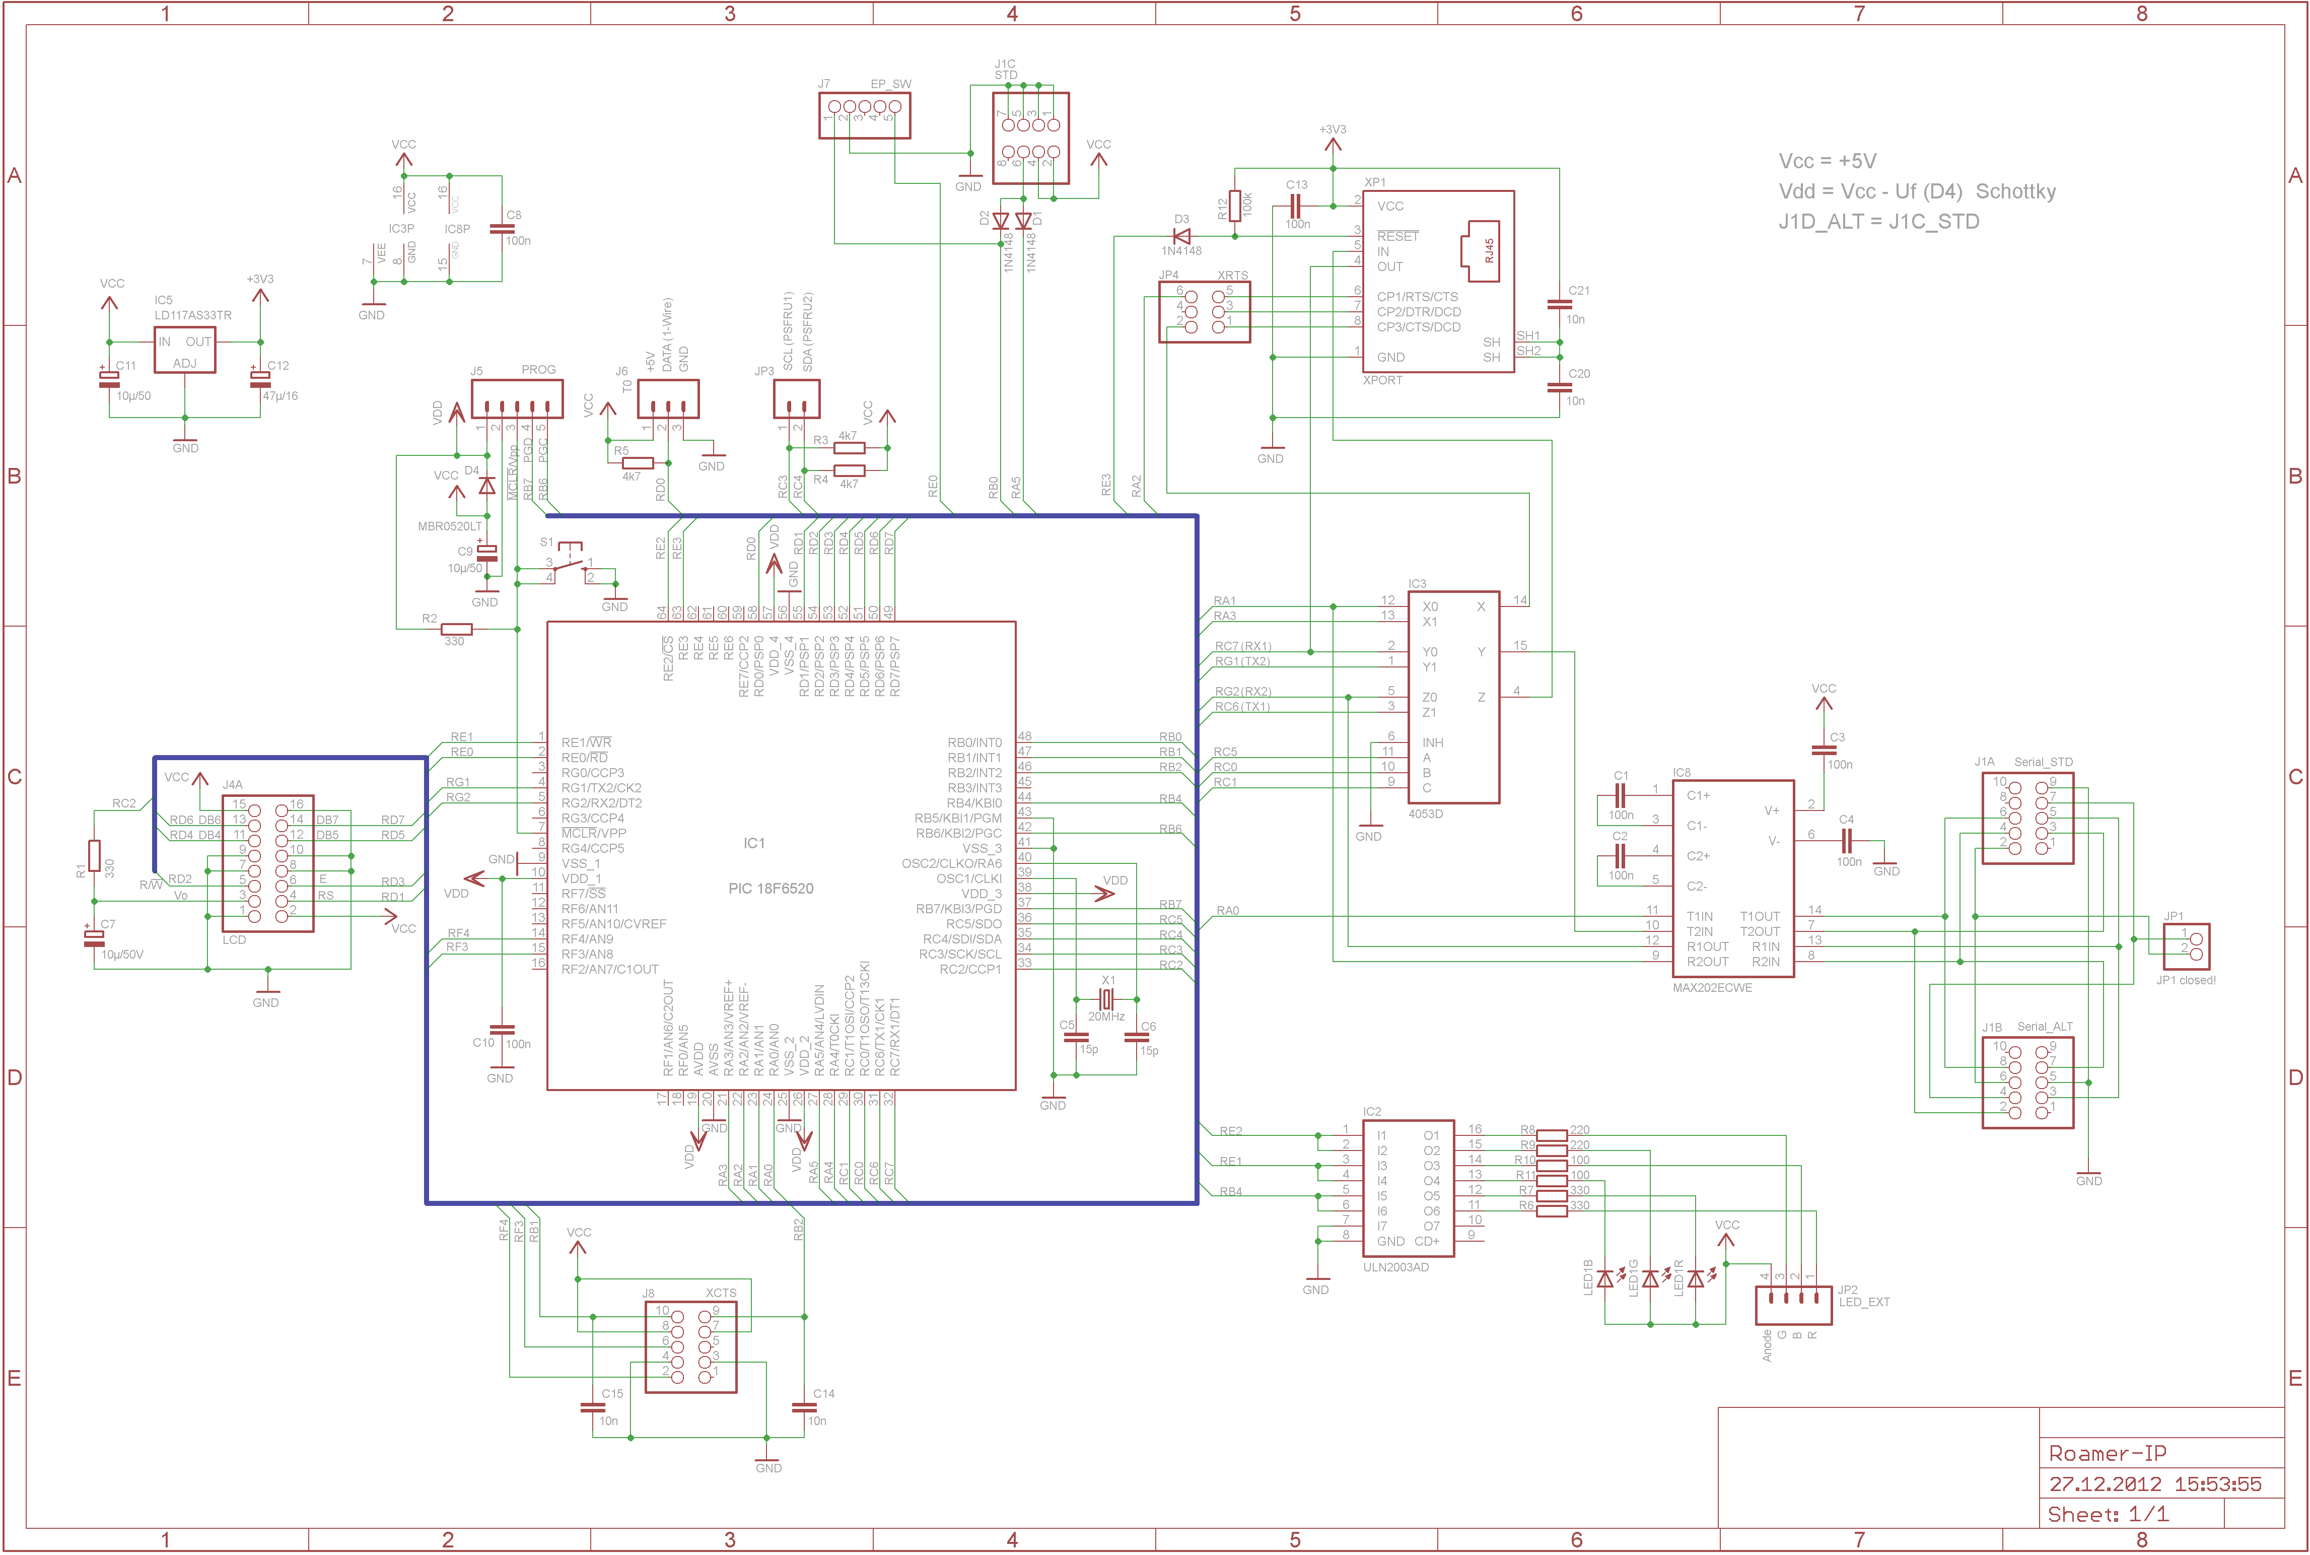Select the J1B Serial_ALT connector
Screen dimensions: 2310x1555
pos(2027,1082)
